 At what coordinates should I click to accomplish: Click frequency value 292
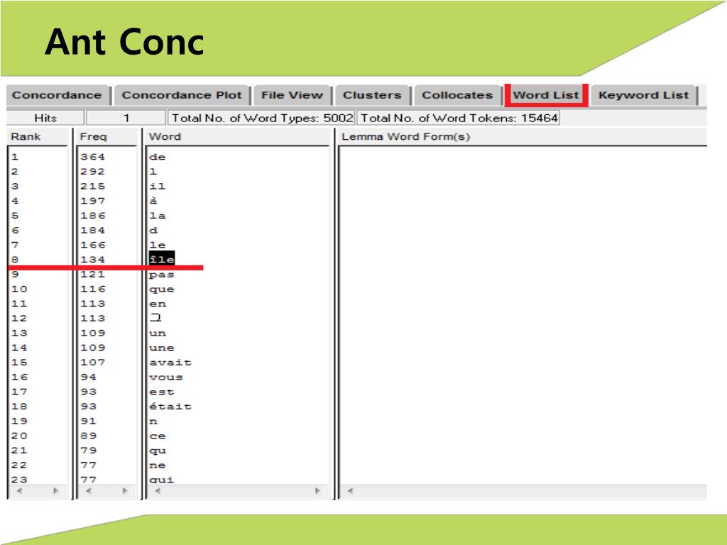point(93,172)
